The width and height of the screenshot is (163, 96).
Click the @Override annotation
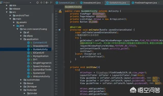[x=76, y=27]
